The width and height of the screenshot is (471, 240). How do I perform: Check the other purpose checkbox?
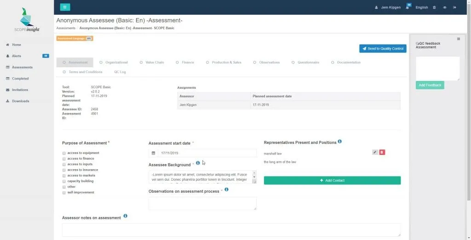(x=64, y=187)
